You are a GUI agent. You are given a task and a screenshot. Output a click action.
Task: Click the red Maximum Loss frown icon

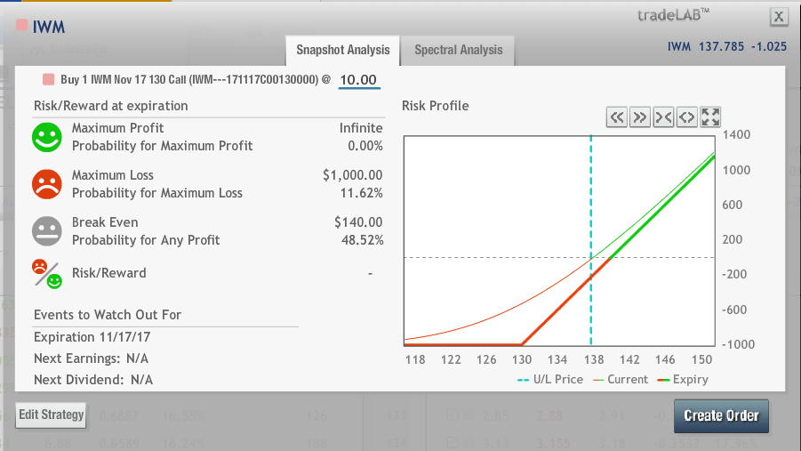coord(47,184)
